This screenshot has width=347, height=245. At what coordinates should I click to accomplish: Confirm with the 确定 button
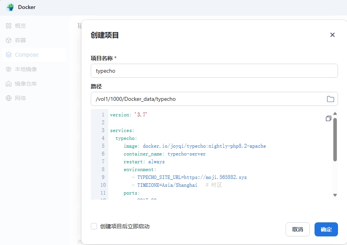(326, 229)
